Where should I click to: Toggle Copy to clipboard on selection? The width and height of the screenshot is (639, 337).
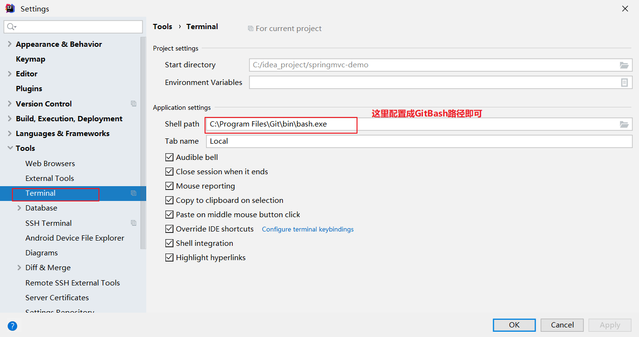coord(169,200)
